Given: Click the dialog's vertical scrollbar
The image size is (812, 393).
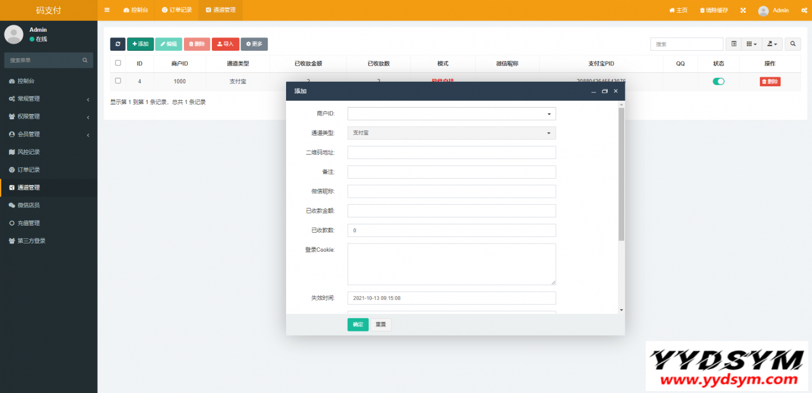Looking at the screenshot, I should point(621,174).
